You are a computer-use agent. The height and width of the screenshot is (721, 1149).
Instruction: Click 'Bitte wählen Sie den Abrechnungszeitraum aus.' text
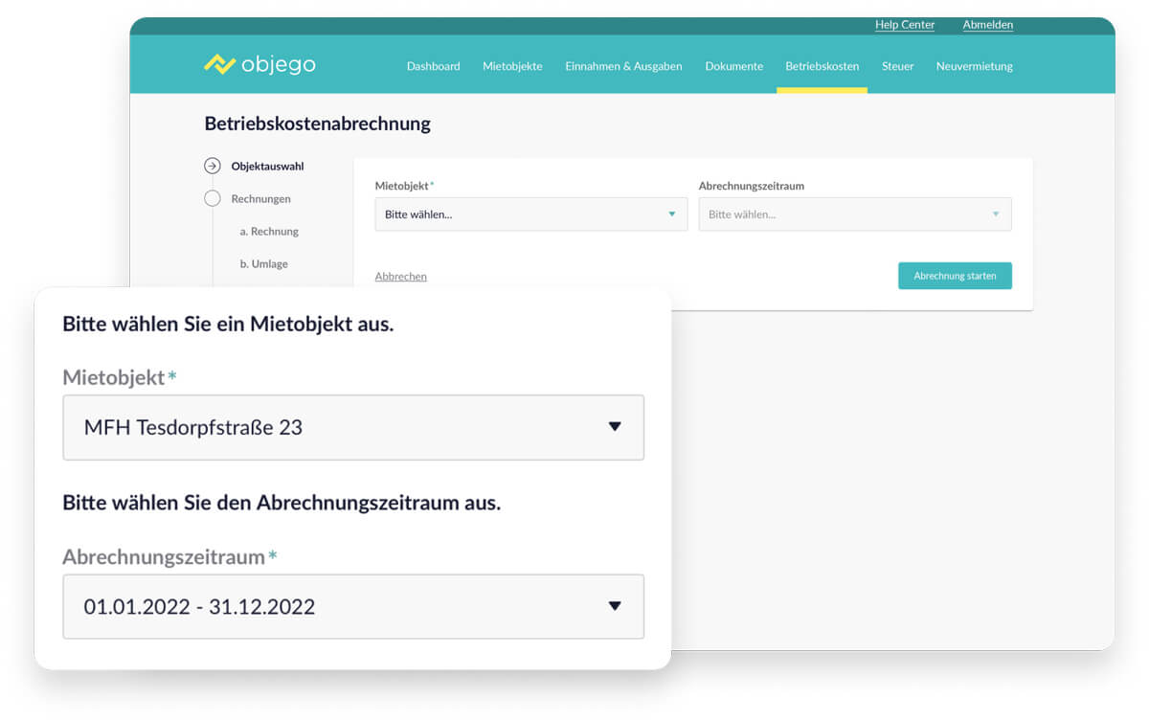tap(282, 502)
